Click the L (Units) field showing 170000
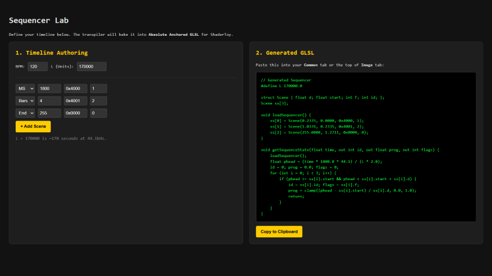Image resolution: width=492 pixels, height=276 pixels. pos(91,66)
